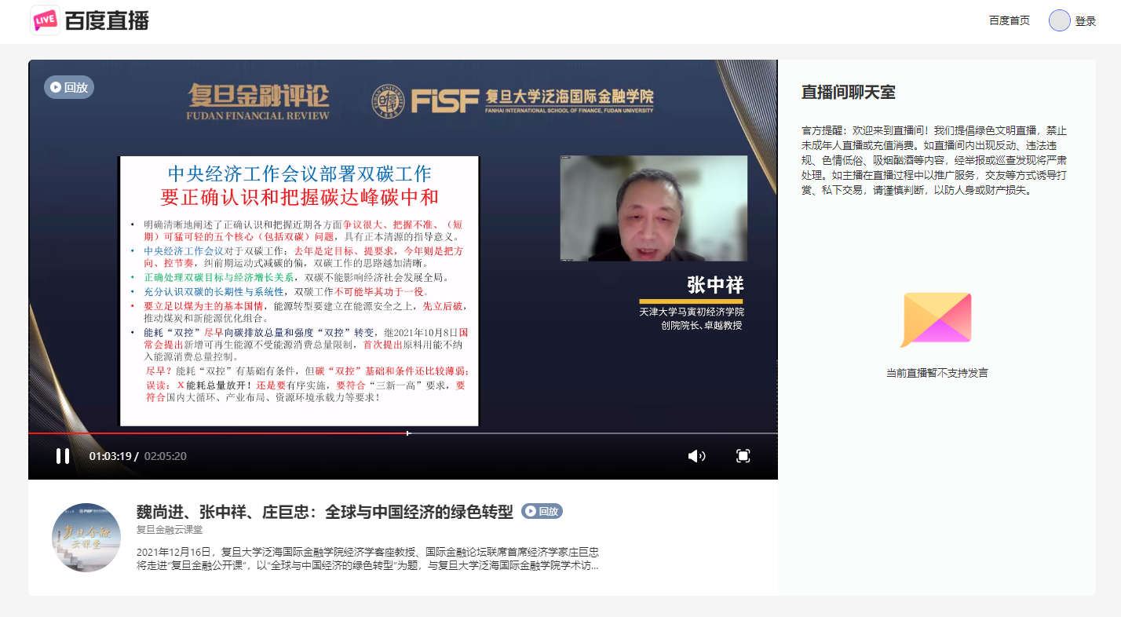Click the Baidu Live logo
Screen dimensions: 1121x617
tap(89, 21)
